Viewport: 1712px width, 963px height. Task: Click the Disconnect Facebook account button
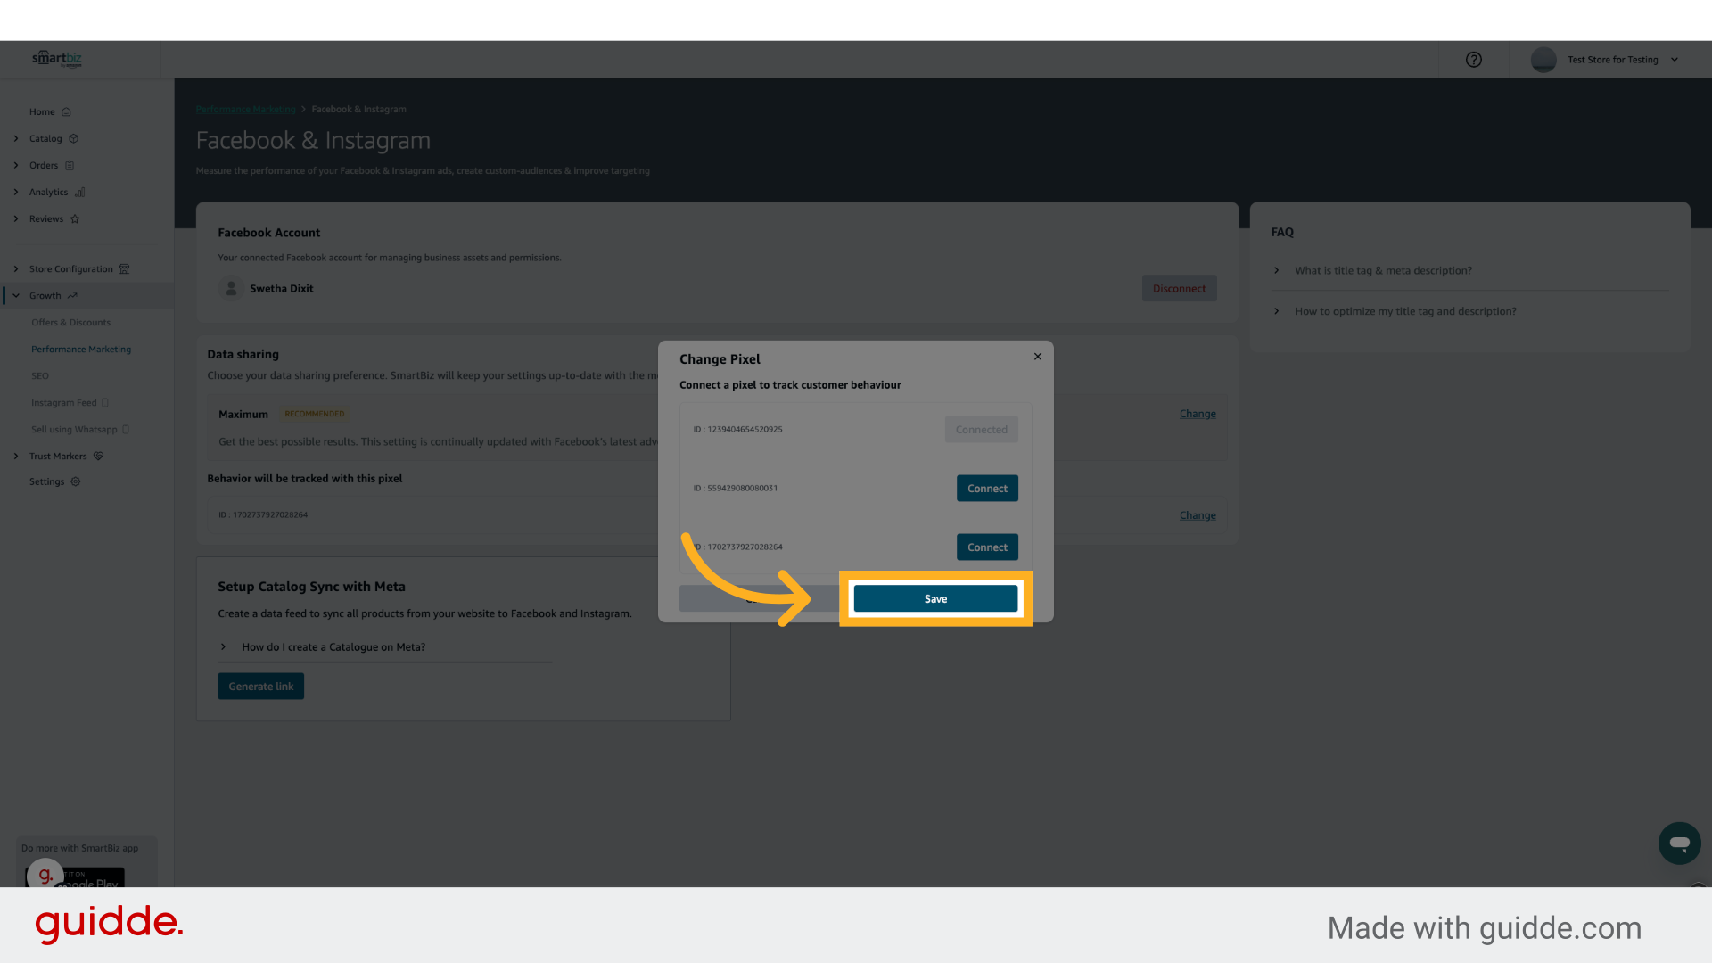[x=1179, y=289]
